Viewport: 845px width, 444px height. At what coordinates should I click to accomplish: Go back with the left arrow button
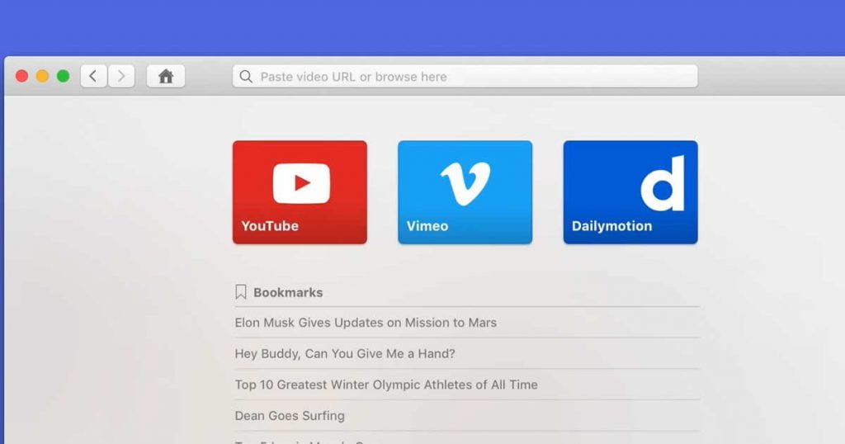[x=94, y=77]
